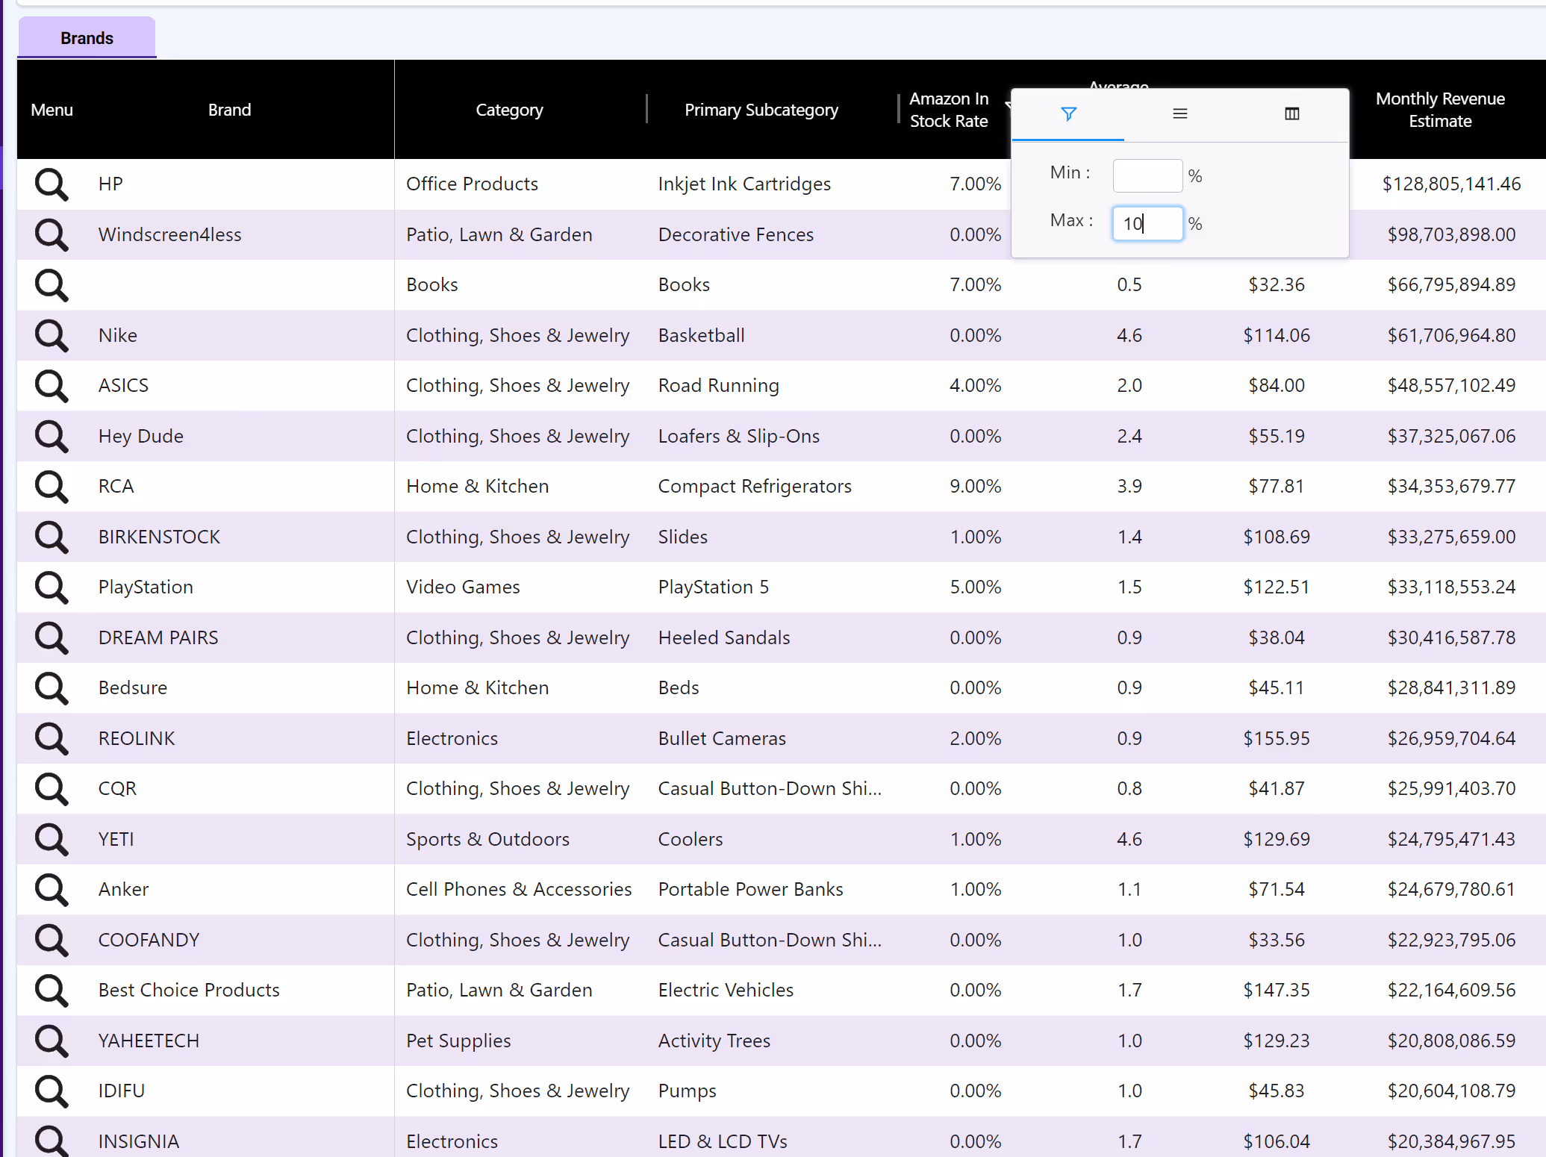Select the filter funnel tab in popup
This screenshot has height=1157, width=1546.
[1068, 114]
